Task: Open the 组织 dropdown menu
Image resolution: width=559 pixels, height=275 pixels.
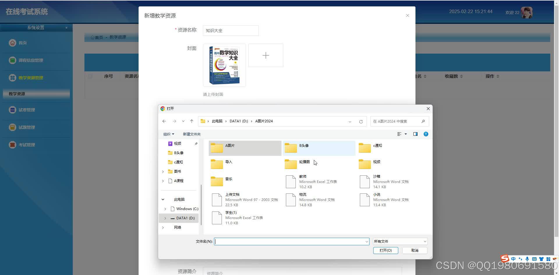Action: 168,134
